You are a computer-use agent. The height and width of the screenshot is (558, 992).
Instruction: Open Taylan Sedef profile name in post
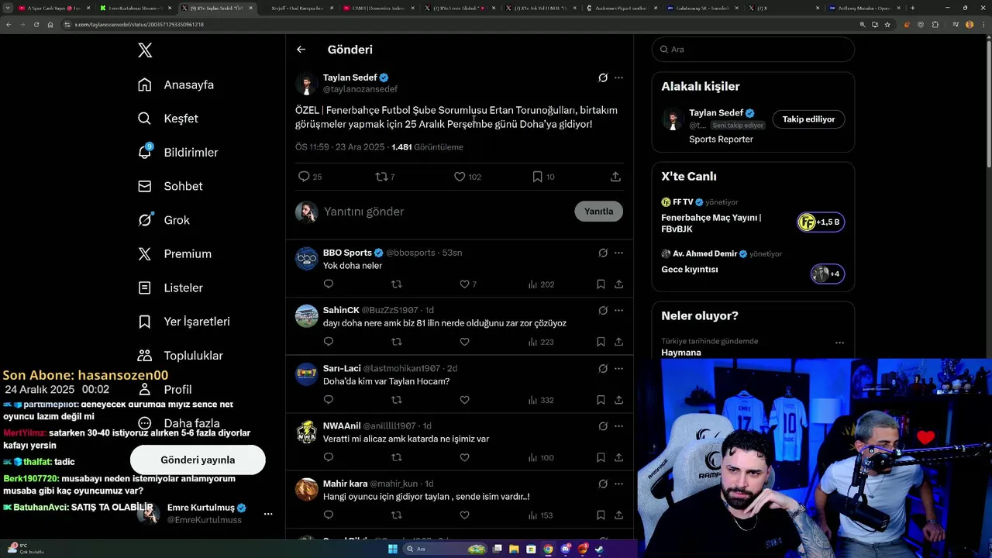click(x=350, y=77)
